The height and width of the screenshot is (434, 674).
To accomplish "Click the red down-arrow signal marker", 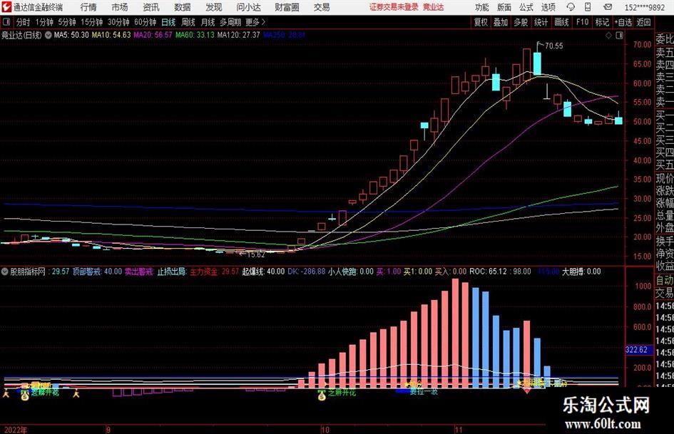I will point(527,390).
